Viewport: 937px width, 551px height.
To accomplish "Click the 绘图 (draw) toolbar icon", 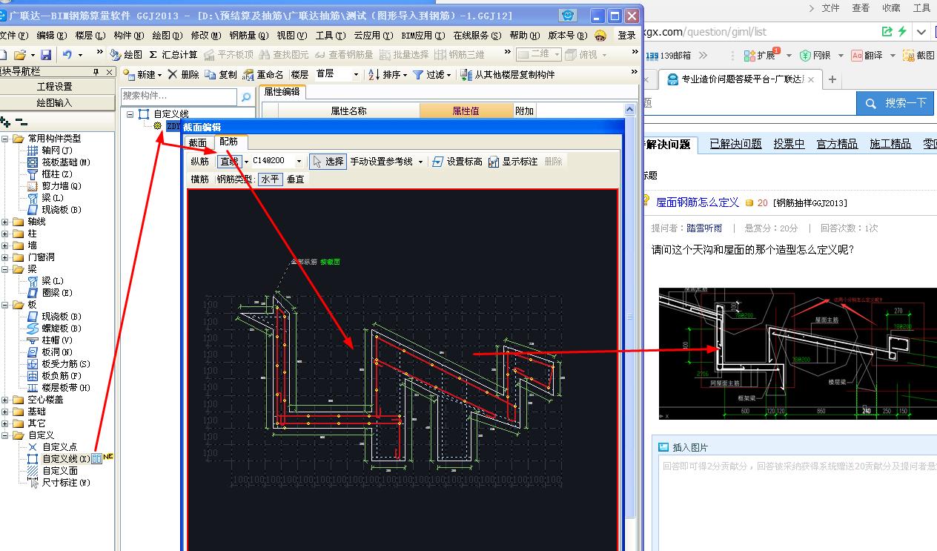I will point(115,55).
